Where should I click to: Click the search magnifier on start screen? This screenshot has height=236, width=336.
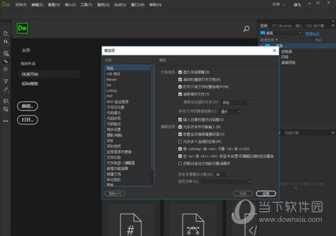coord(246,29)
